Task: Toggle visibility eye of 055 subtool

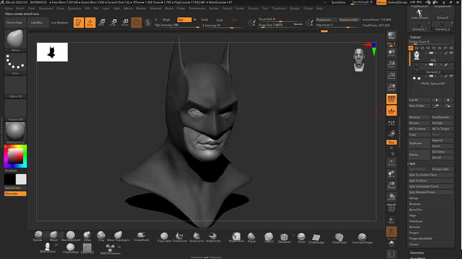Action: click(x=451, y=53)
